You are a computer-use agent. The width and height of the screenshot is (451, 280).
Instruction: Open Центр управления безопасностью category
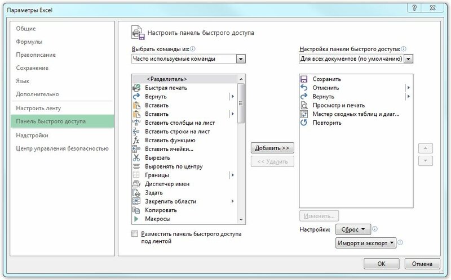[x=62, y=148]
